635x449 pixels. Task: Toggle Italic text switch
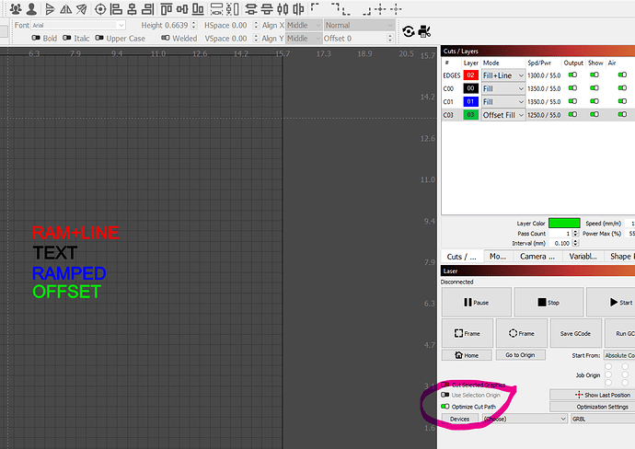67,38
